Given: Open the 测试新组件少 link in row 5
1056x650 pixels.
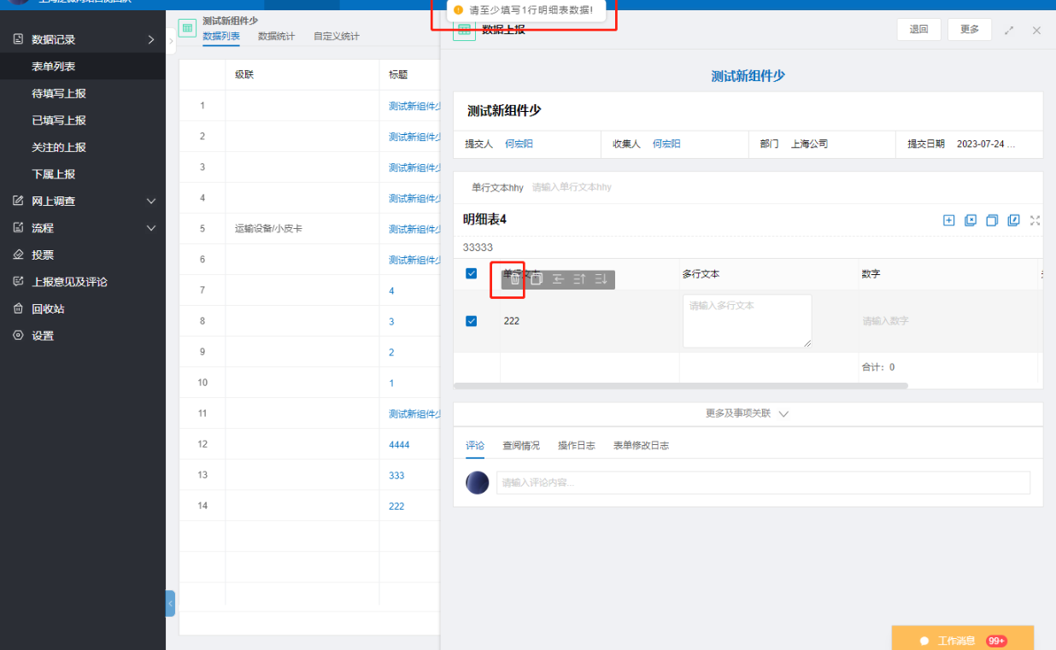Looking at the screenshot, I should click(414, 229).
